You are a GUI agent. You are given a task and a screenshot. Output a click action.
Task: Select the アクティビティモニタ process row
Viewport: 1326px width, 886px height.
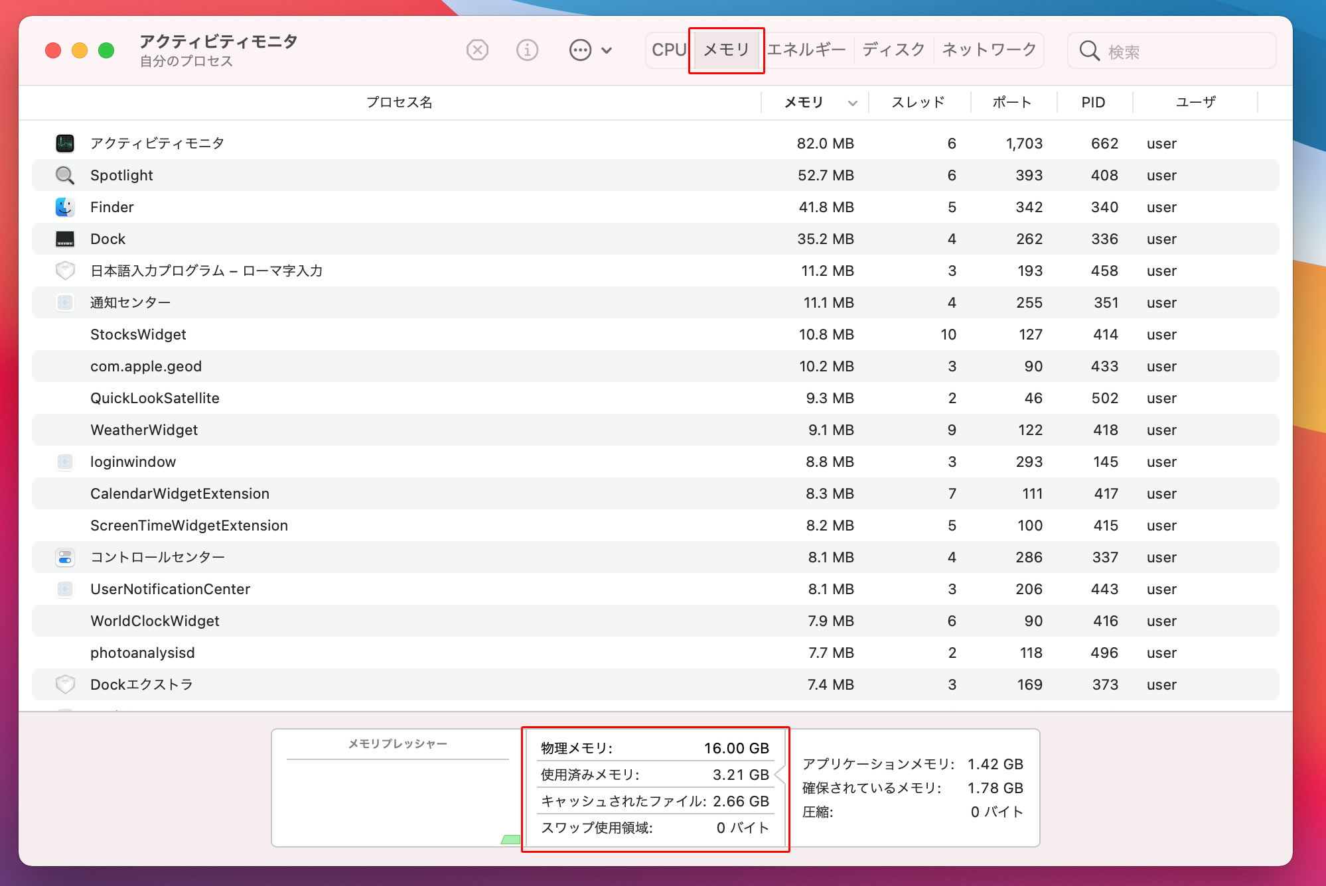click(x=656, y=143)
